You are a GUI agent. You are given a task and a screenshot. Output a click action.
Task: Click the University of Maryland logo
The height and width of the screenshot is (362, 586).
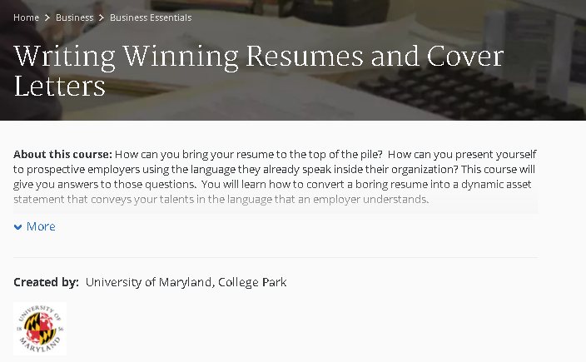[40, 329]
